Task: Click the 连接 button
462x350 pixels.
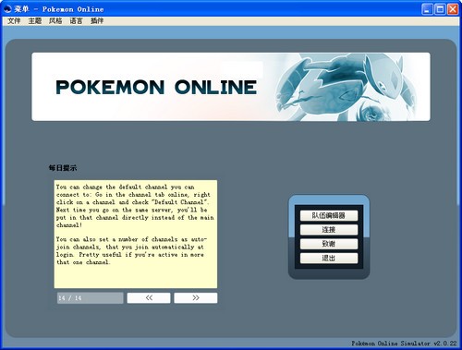Action: tap(329, 230)
